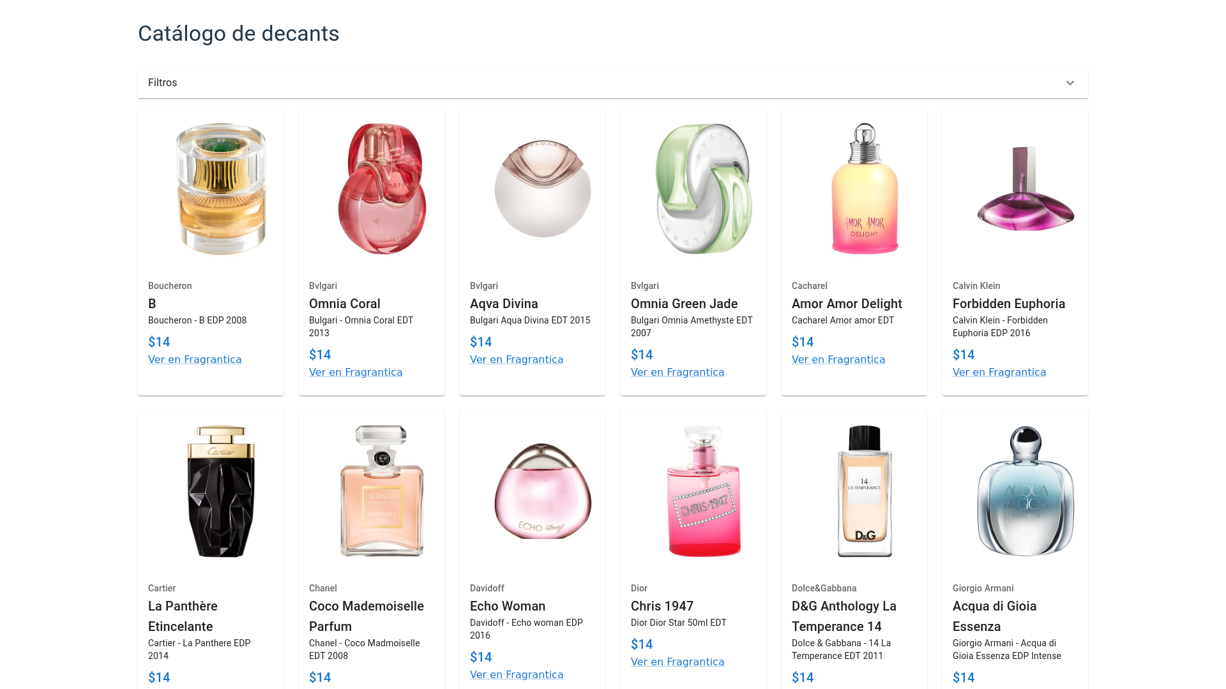Image resolution: width=1226 pixels, height=689 pixels.
Task: Open Boucheron B bottle image
Action: point(221,189)
